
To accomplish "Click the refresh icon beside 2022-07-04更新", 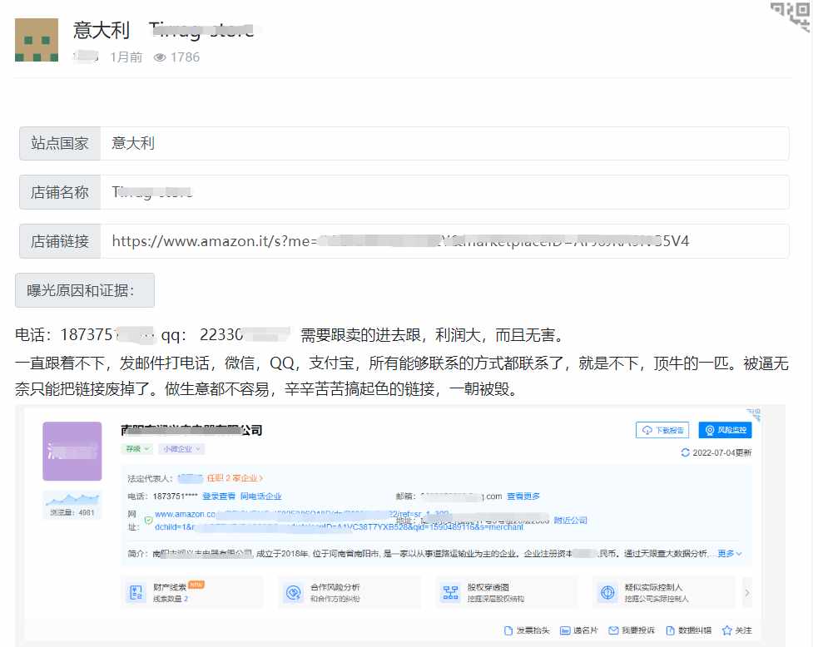I will tap(685, 452).
